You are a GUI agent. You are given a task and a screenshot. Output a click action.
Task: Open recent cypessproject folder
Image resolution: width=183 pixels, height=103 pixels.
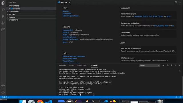point(68,30)
